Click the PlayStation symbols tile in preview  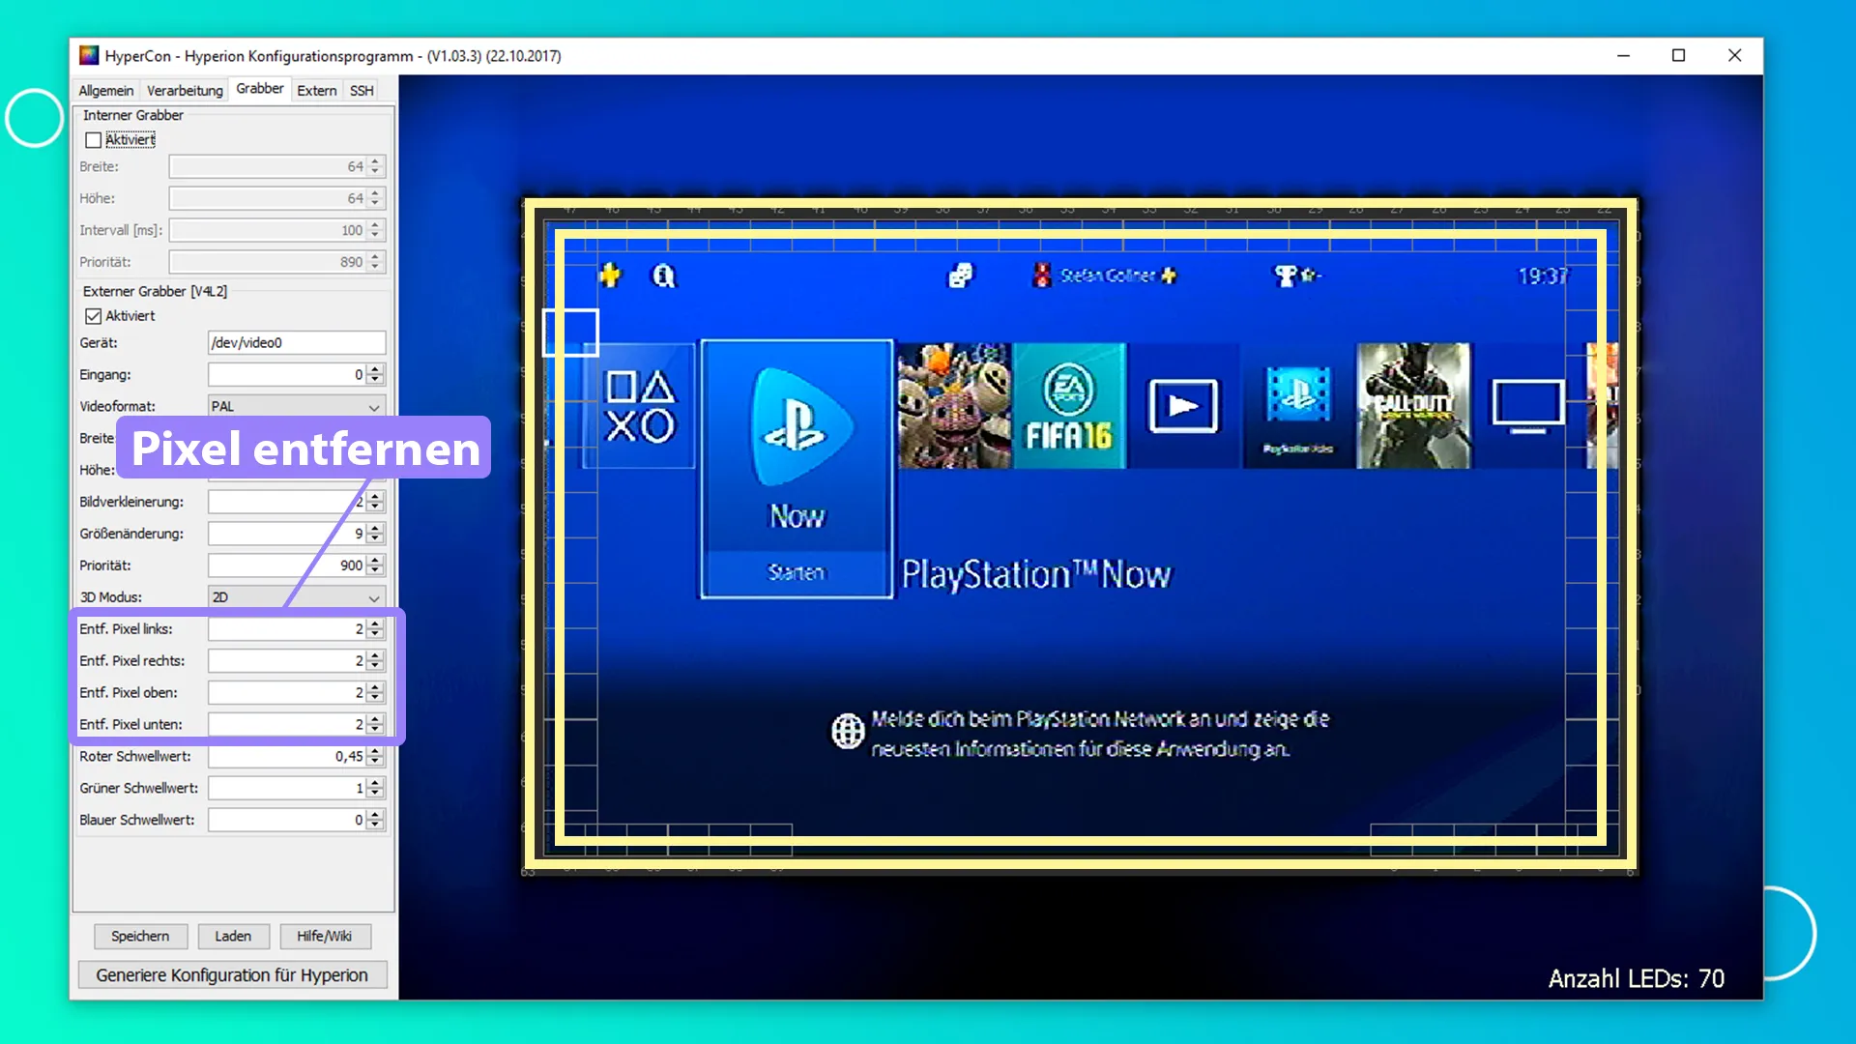click(639, 406)
